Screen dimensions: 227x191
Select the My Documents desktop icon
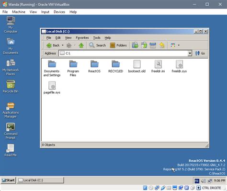(x=11, y=46)
